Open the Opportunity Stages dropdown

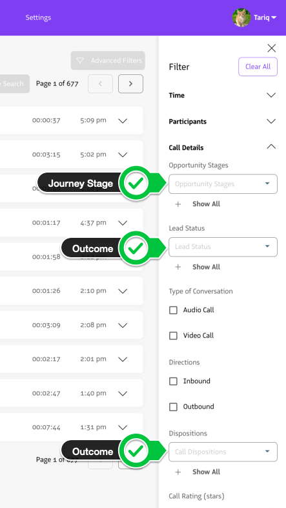click(223, 184)
